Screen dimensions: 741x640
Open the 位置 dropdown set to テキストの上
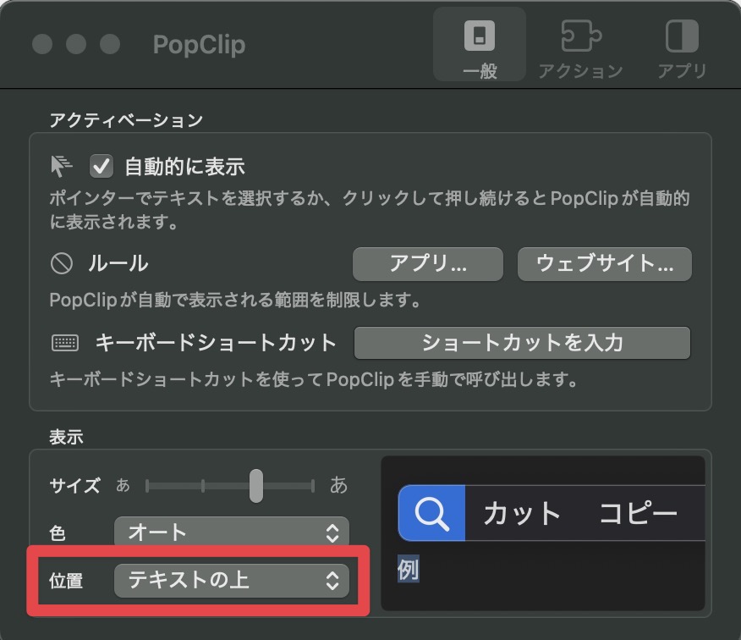(x=231, y=580)
